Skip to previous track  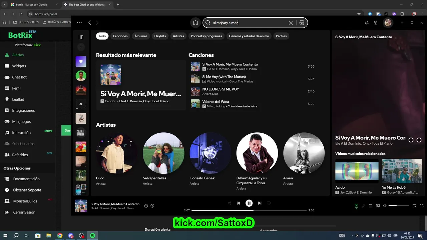[238, 203]
